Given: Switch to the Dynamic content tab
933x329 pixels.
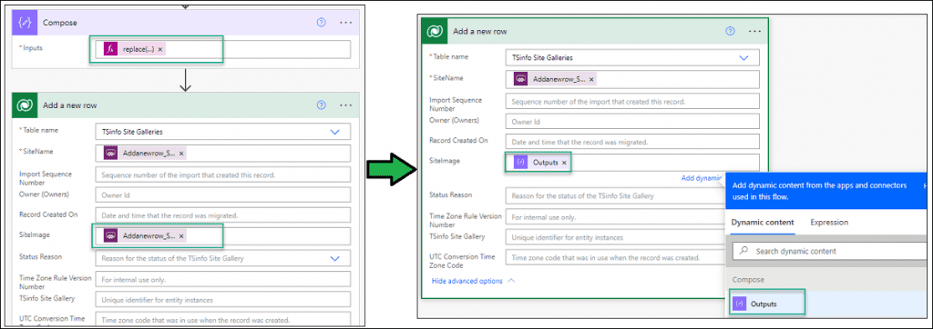Looking at the screenshot, I should (763, 223).
